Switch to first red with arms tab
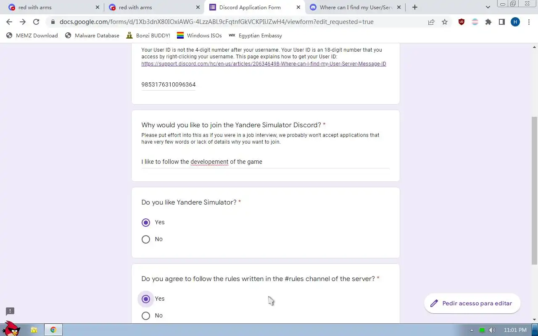 point(54,7)
